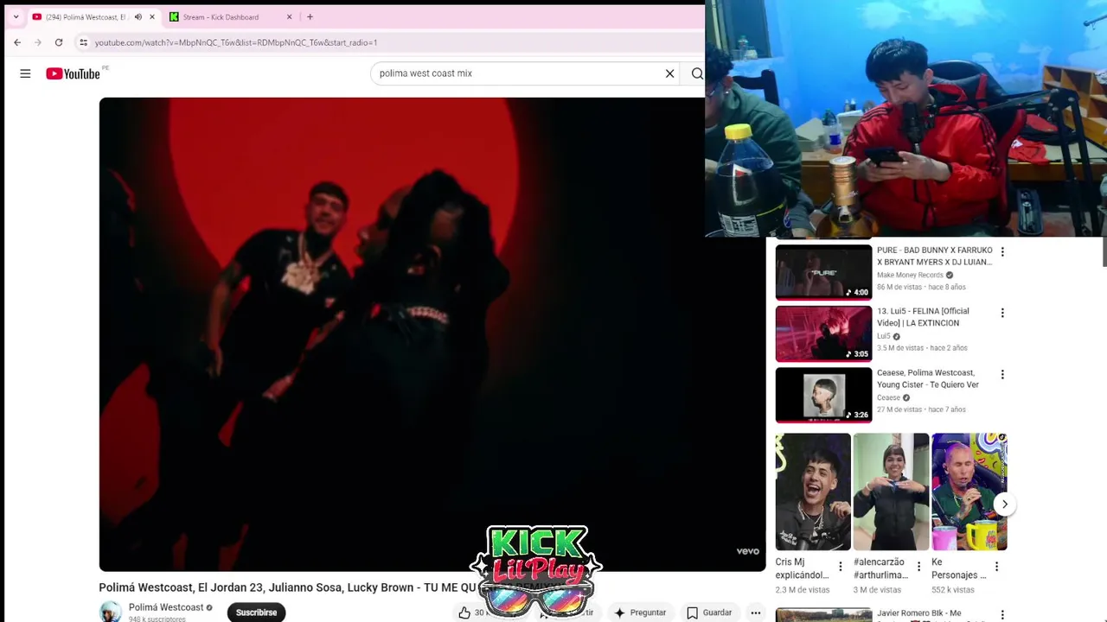
Task: Open options menu for the PURE video
Action: pyautogui.click(x=1002, y=251)
